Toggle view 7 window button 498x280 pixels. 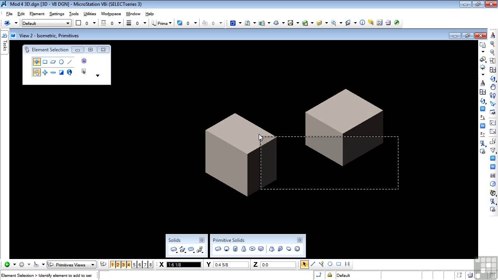point(145,265)
